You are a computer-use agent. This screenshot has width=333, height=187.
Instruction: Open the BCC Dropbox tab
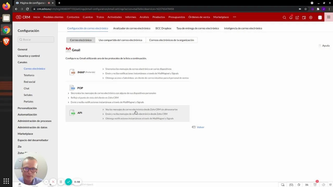click(163, 28)
